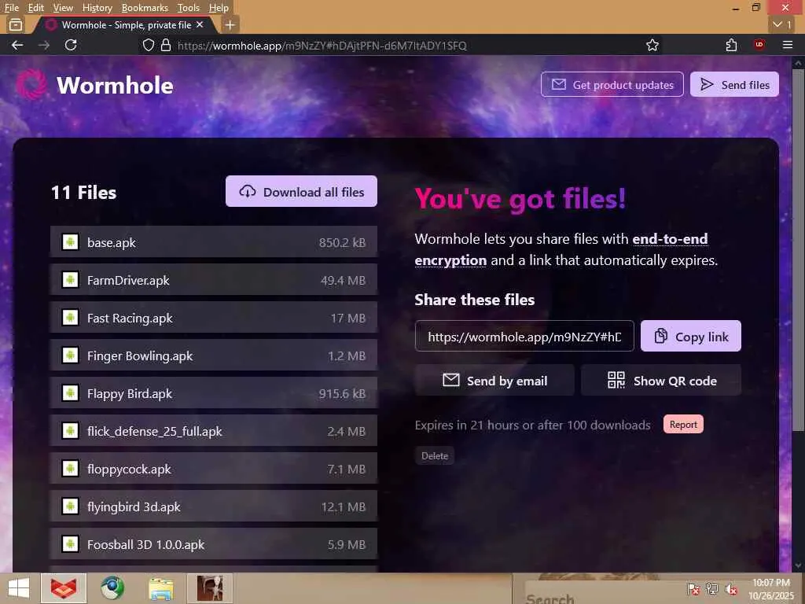
Task: Click the Android icon beside Flappy Bird.apk
Action: 70,393
